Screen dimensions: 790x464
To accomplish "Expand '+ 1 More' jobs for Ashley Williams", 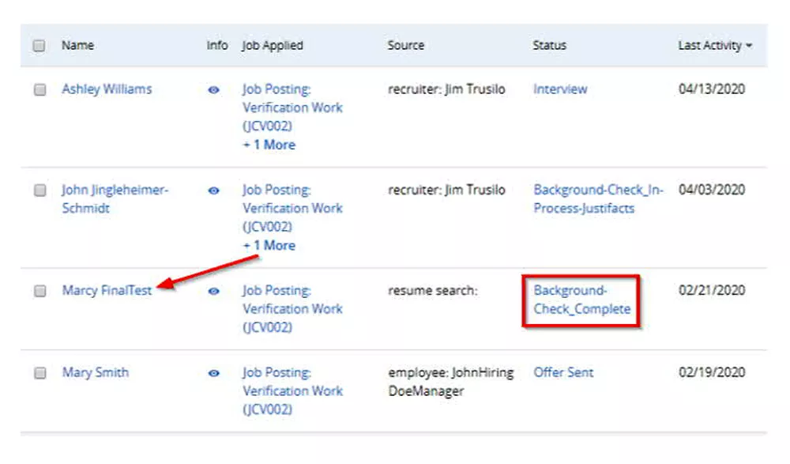I will pos(269,145).
